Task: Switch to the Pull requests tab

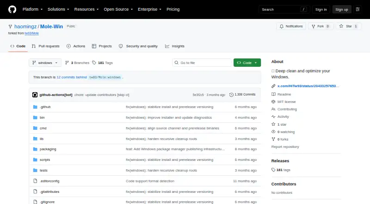Action: pos(45,46)
